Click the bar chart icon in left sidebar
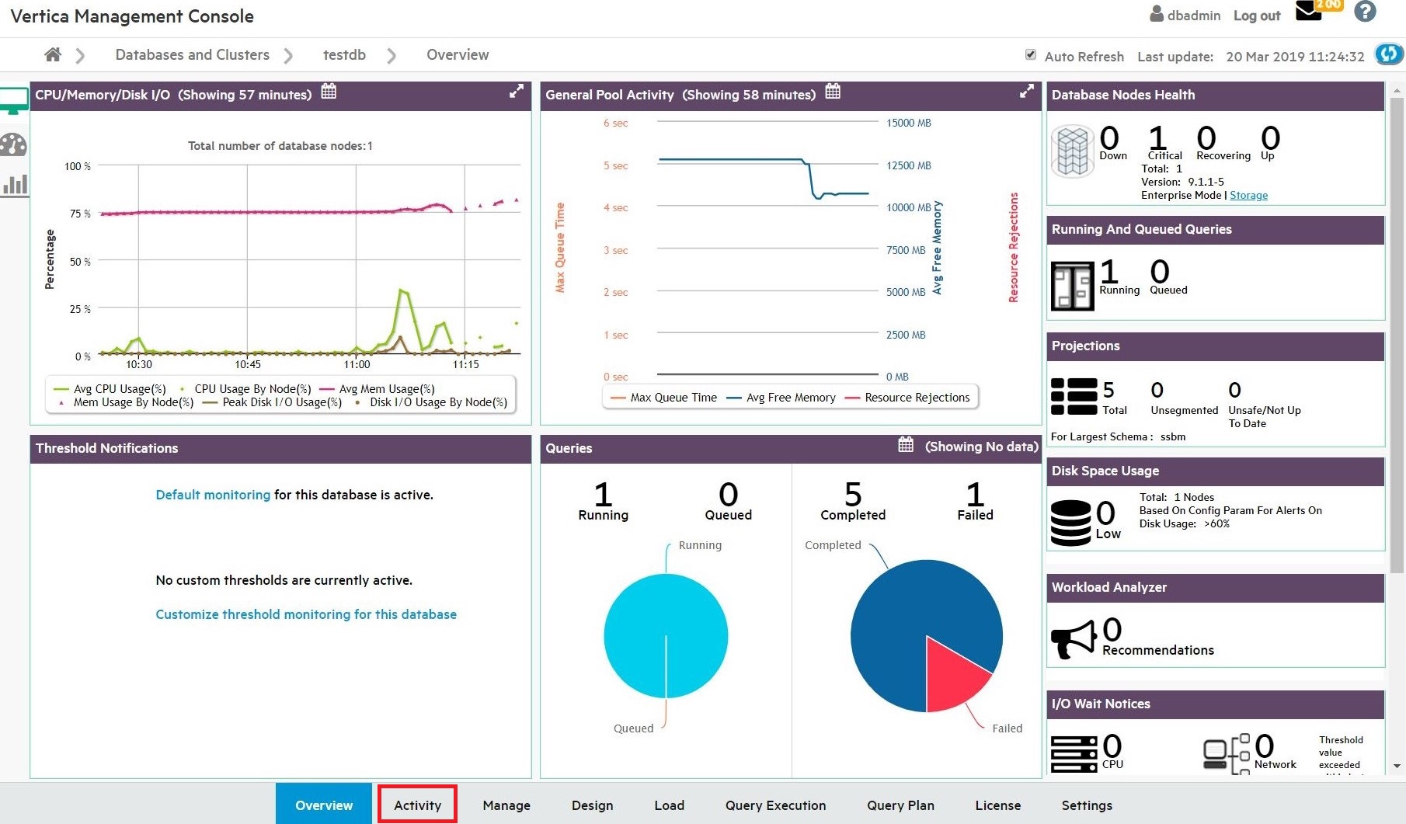Image resolution: width=1406 pixels, height=824 pixels. tap(15, 185)
